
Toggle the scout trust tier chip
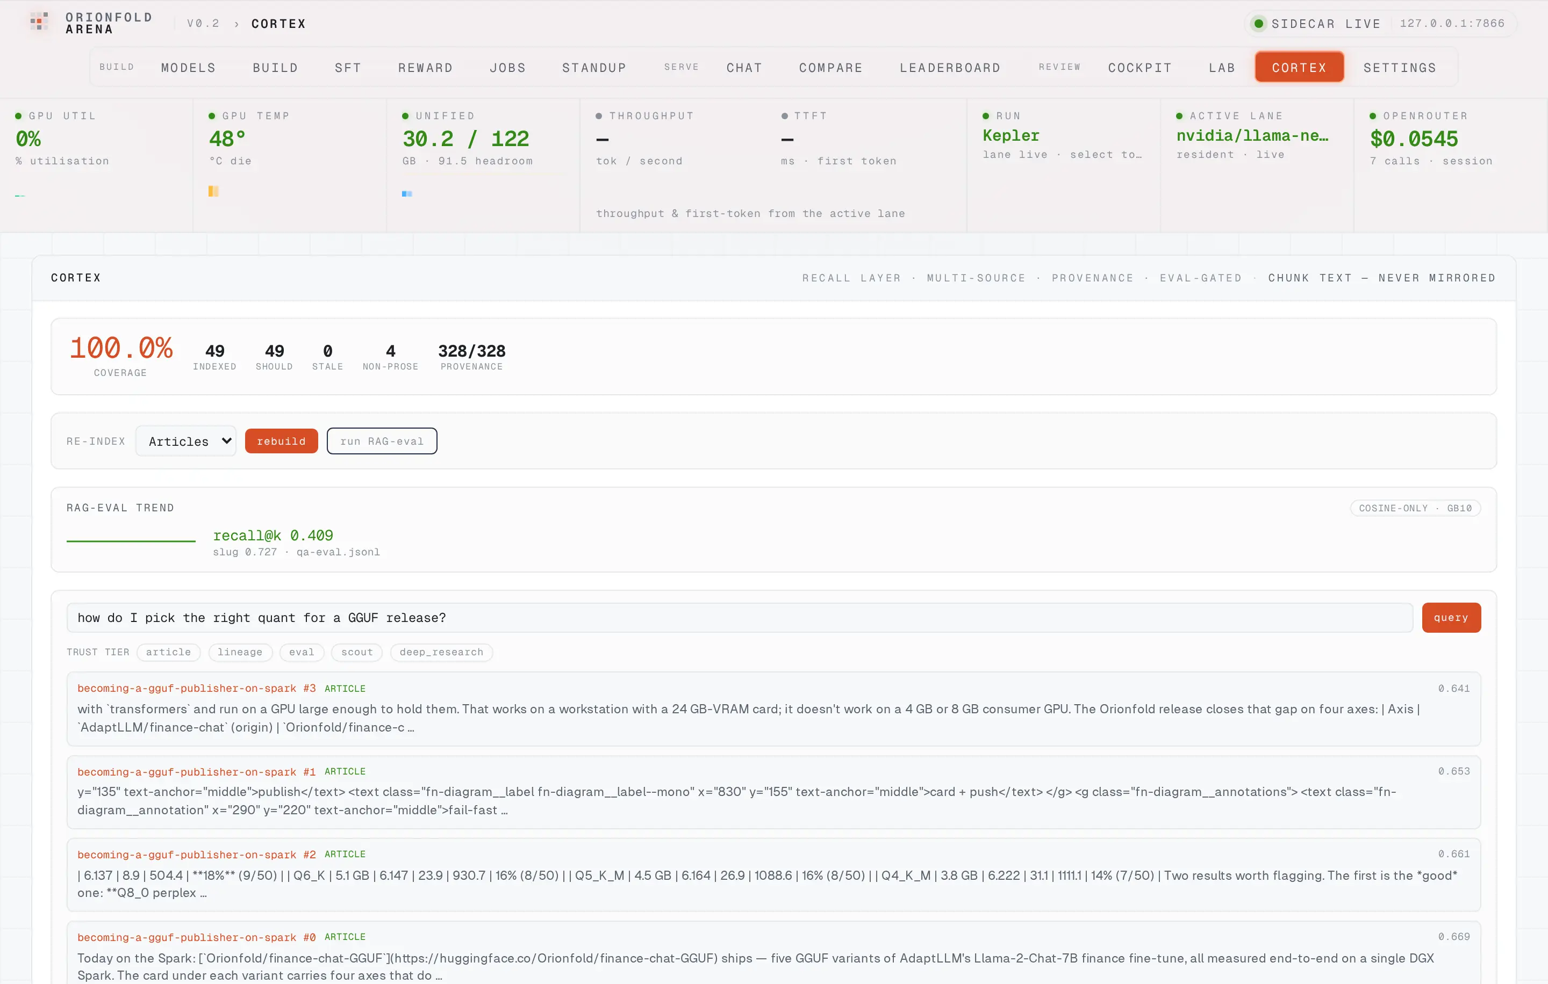(357, 652)
